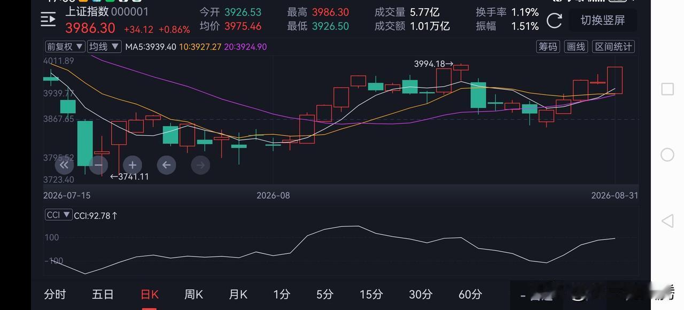The height and width of the screenshot is (310, 684).
Task: Open the hamburger list menu icon
Action: [x=48, y=20]
